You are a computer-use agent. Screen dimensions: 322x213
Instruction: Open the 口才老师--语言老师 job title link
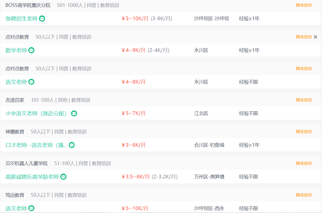(37, 145)
